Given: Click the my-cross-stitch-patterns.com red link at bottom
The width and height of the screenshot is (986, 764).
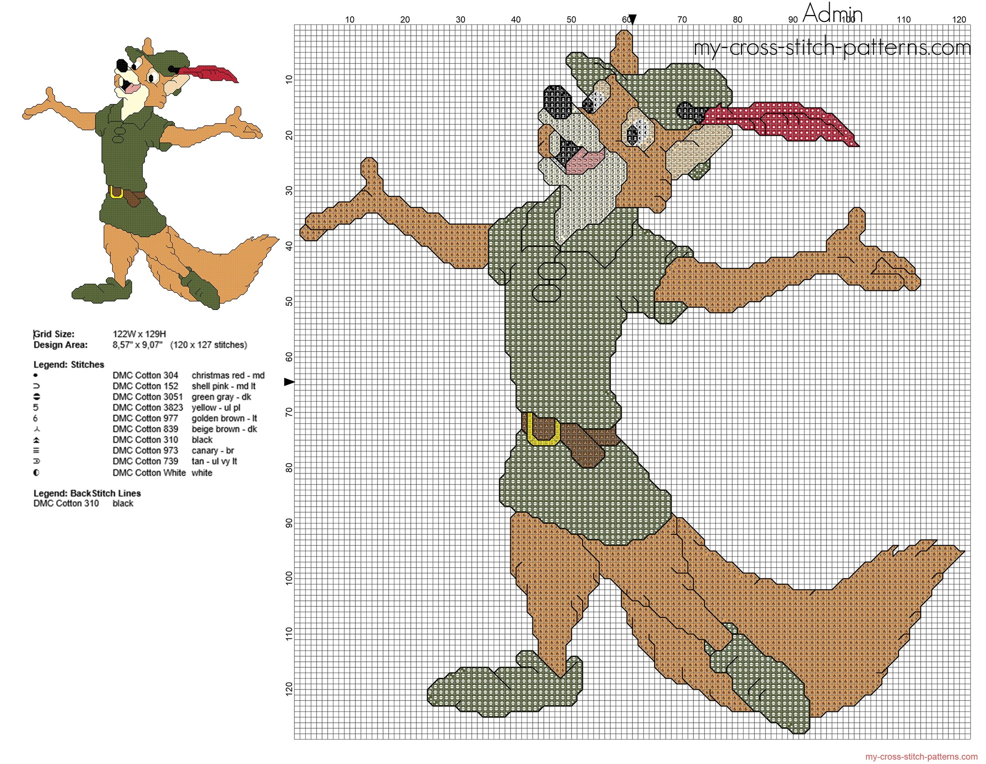Looking at the screenshot, I should pos(921,756).
